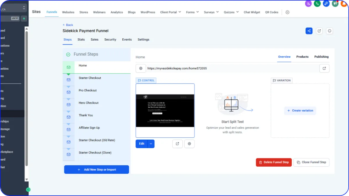Click the green lightning quick-action icon in sidebar
Viewport: 349px width, 196px height.
(x=24, y=18)
